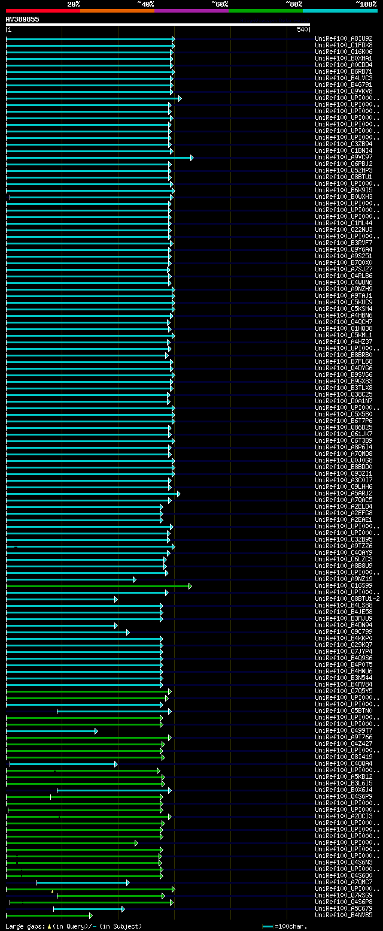Select the label UniRef100_Q6PBJ2
The height and width of the screenshot is (931, 383).
click(x=344, y=164)
